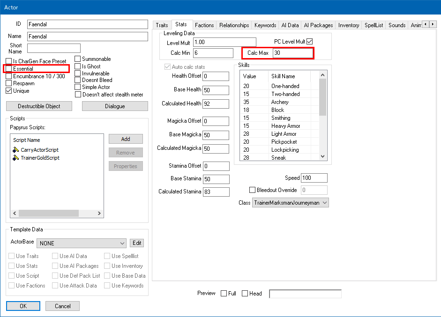Viewport: 441px width, 317px height.
Task: Open the Factions tab
Action: click(204, 25)
